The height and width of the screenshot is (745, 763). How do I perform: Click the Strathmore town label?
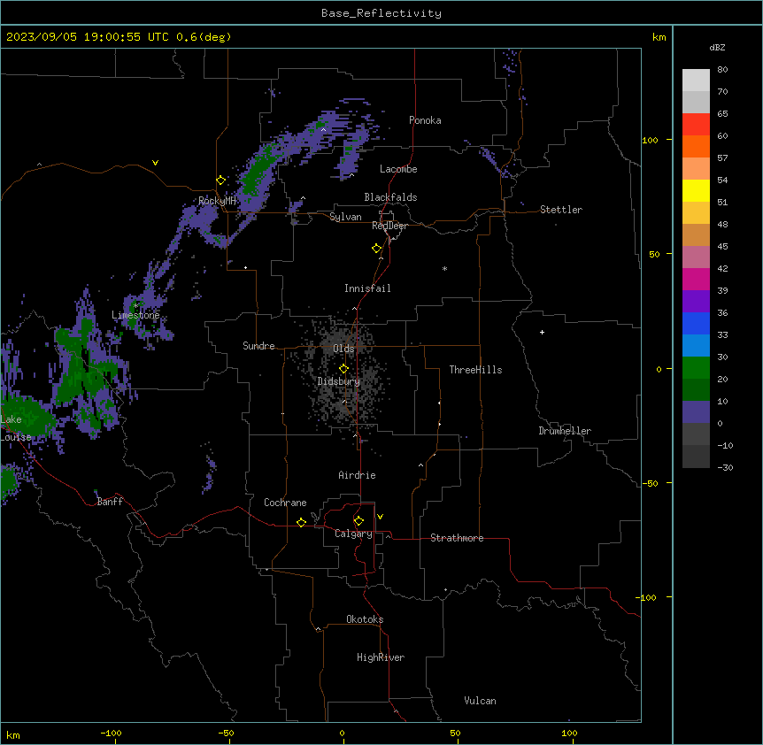pyautogui.click(x=457, y=538)
